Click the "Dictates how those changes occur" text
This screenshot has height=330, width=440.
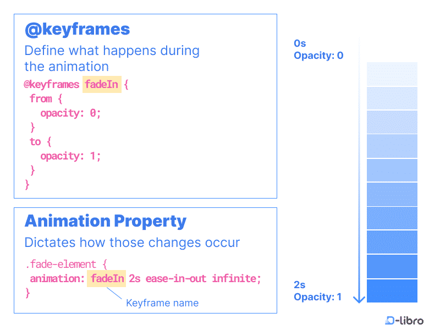tap(132, 243)
